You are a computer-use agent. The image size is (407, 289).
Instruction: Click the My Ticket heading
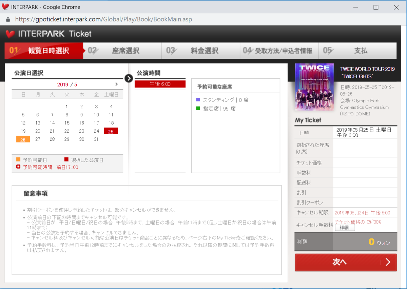pos(308,120)
